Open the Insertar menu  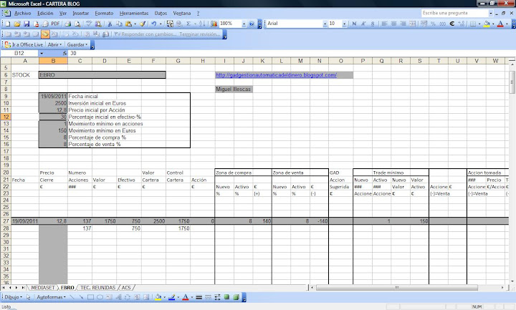(80, 14)
